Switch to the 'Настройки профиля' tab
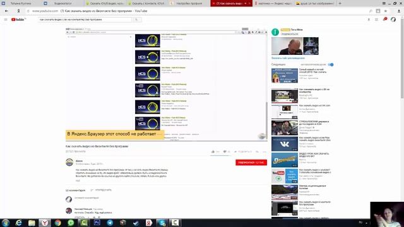This screenshot has width=404, height=227. click(189, 3)
